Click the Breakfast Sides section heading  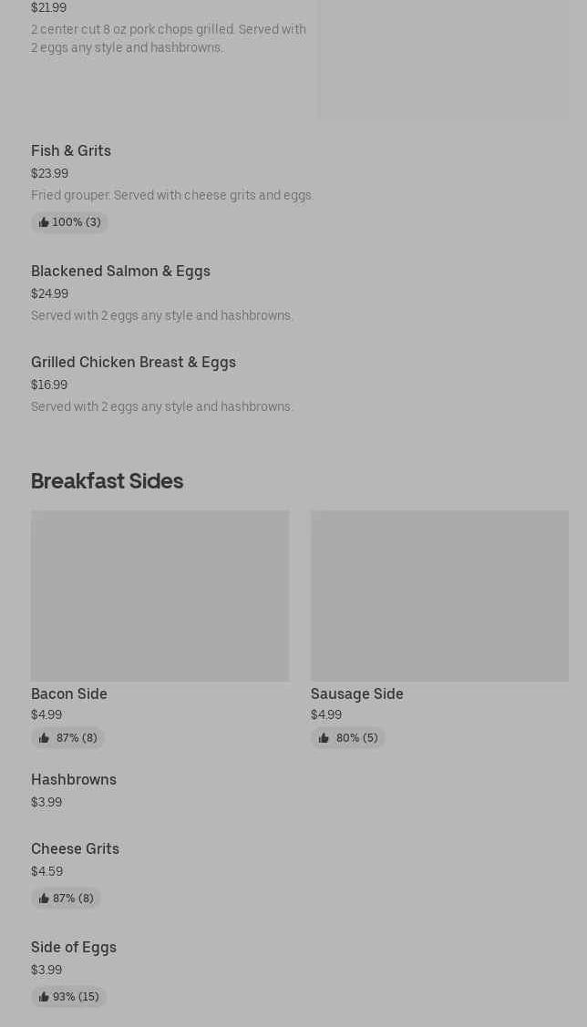point(108,481)
